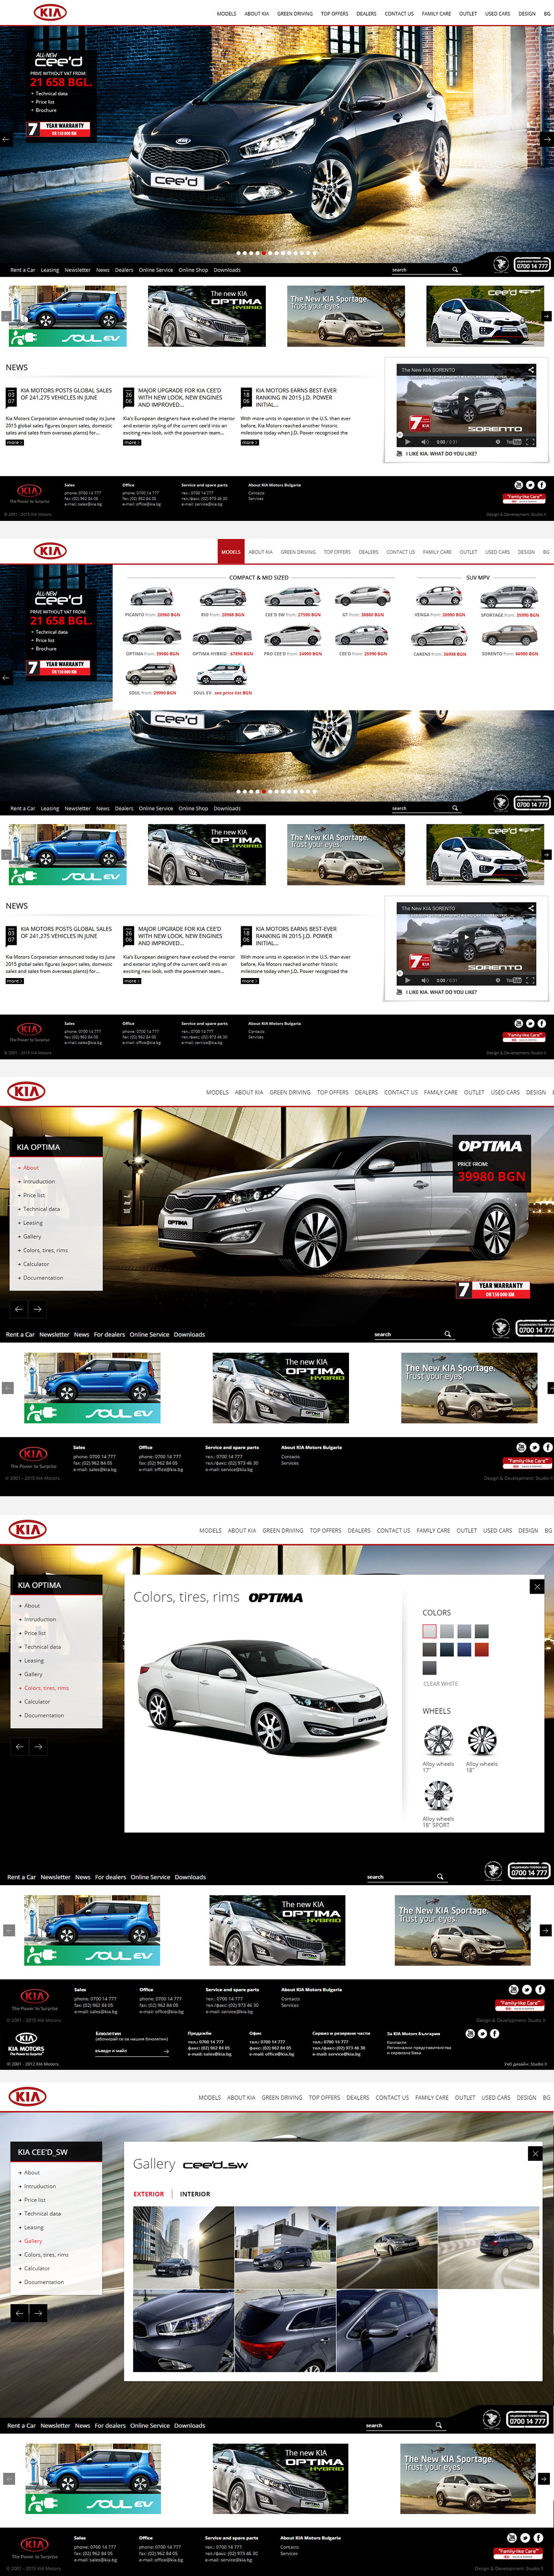Open Leasing in the KIA CEE'D_SW menu
The image size is (554, 2576).
tap(34, 2227)
